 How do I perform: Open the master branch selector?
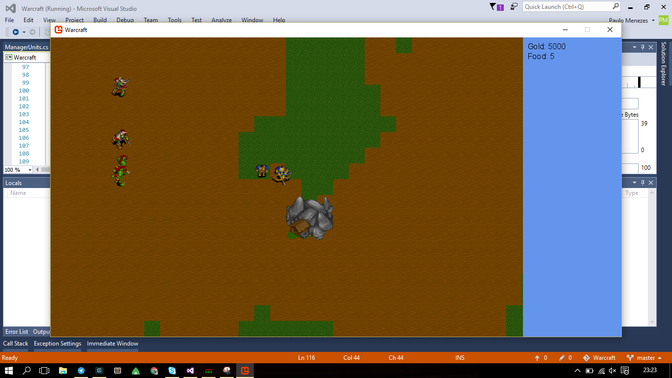pyautogui.click(x=644, y=358)
